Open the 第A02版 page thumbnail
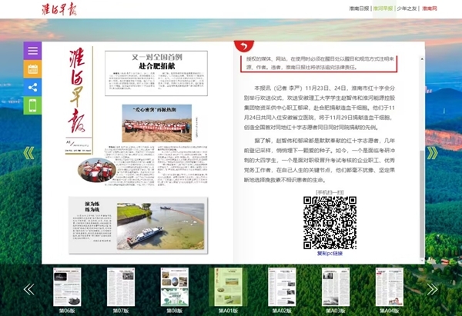The image size is (462, 316). [x=282, y=287]
